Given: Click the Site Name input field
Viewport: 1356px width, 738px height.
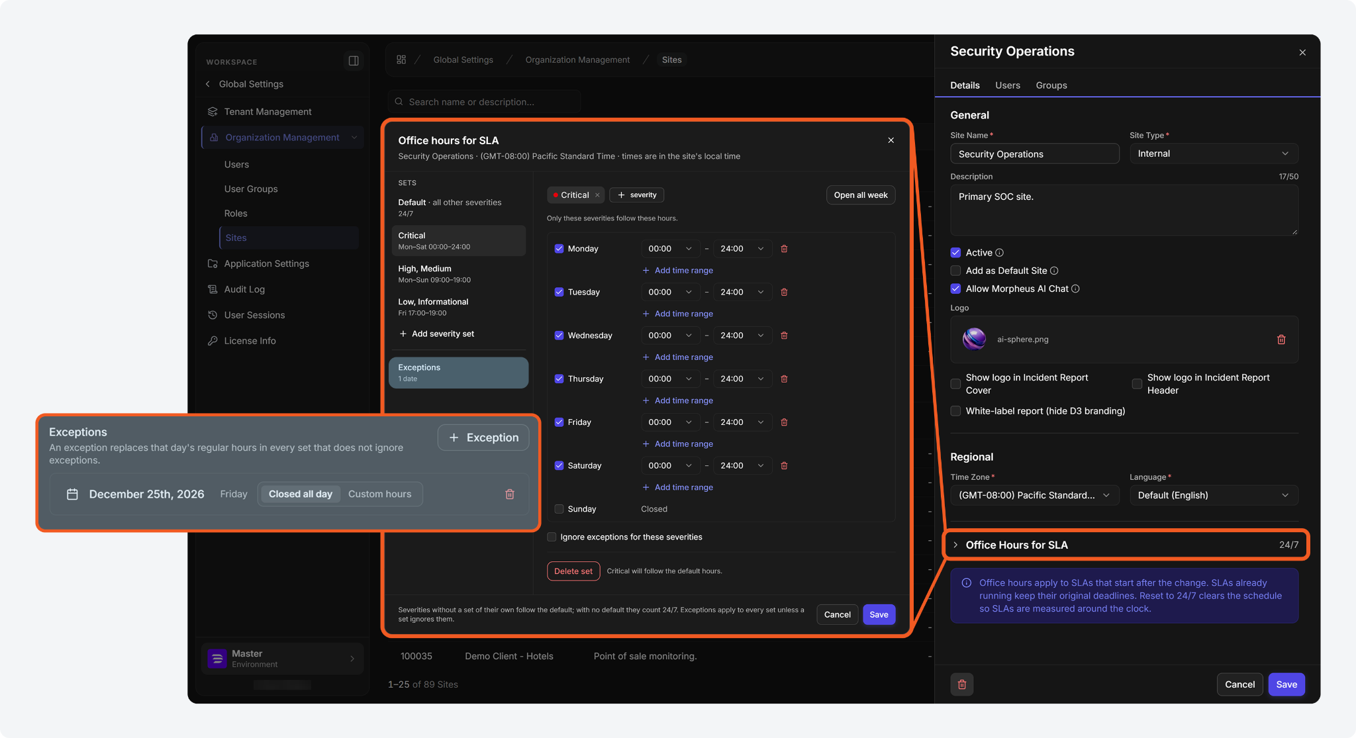Looking at the screenshot, I should point(1035,154).
